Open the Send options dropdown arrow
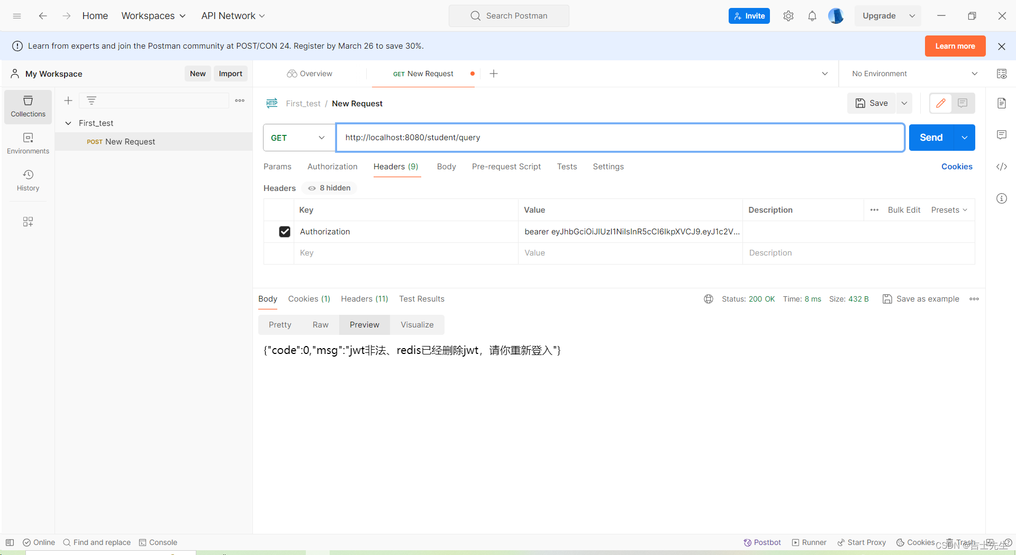The image size is (1016, 555). 965,138
